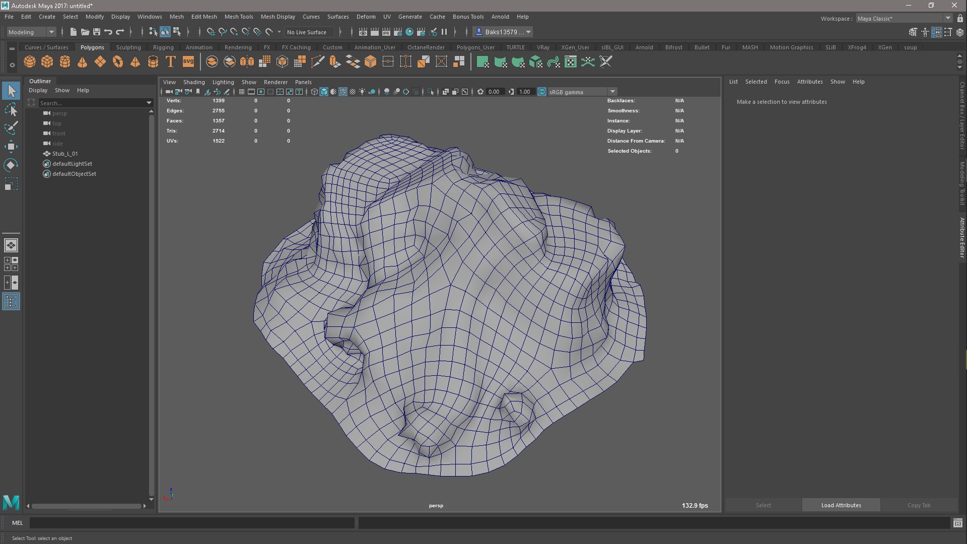967x544 pixels.
Task: Select the Paint Selection tool
Action: point(11,128)
